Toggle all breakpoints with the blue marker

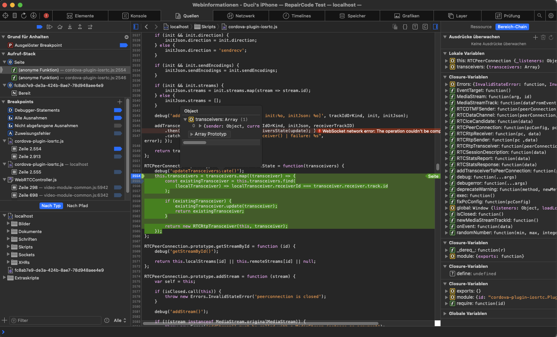[39, 27]
